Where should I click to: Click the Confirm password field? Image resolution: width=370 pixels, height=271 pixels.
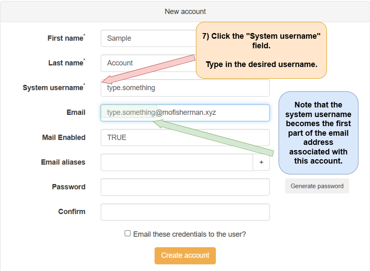point(185,212)
